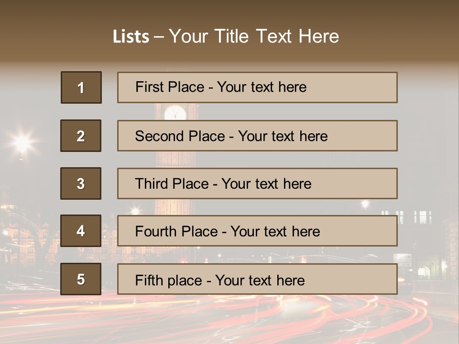Click the First Place text box
Image resolution: width=459 pixels, height=344 pixels.
257,87
